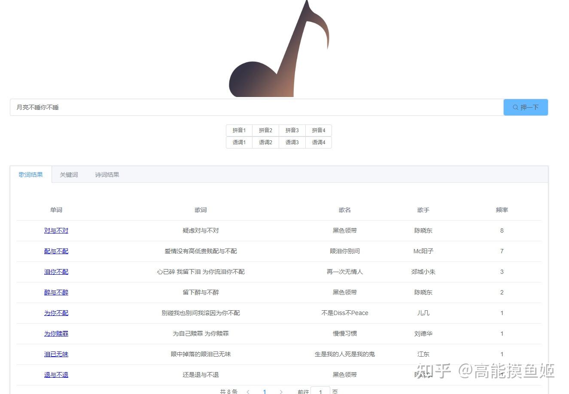Click the singer 儿几

423,313
